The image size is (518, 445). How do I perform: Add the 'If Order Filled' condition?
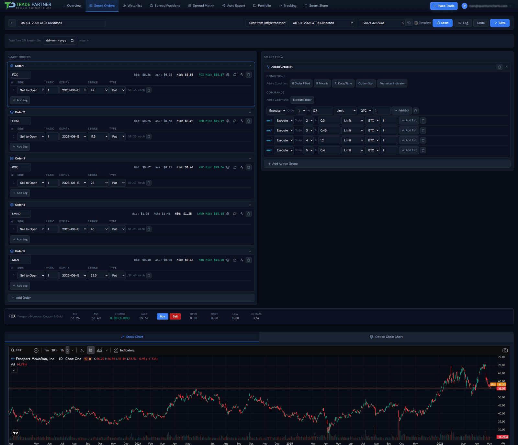pyautogui.click(x=301, y=83)
